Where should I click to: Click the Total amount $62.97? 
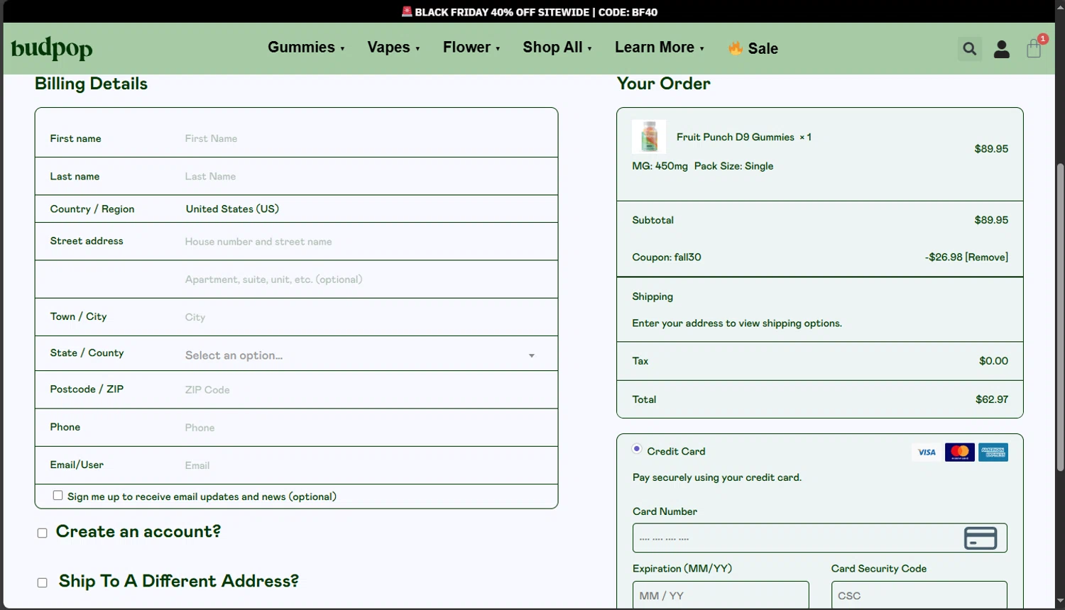click(x=992, y=399)
